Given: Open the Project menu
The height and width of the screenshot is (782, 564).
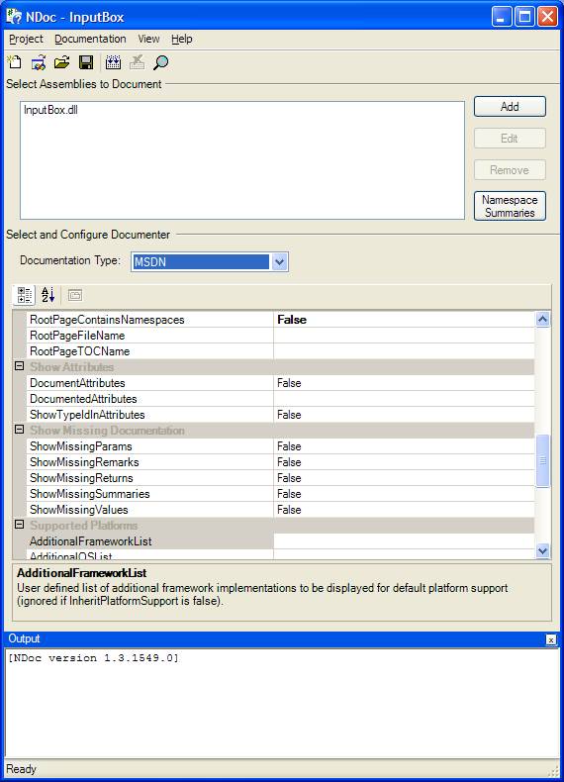Looking at the screenshot, I should [26, 39].
